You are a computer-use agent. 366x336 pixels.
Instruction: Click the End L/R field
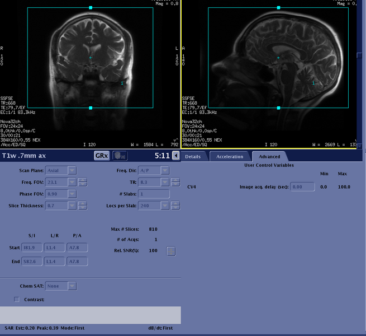(54, 262)
